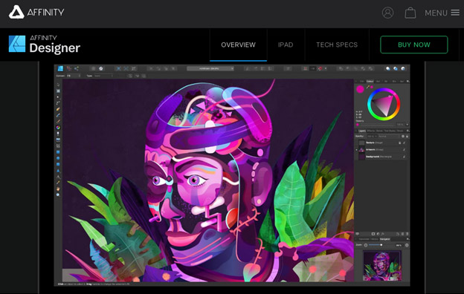Switch to the OVERVIEW tab

238,45
